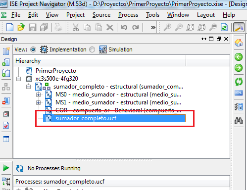Click the Zoom In magnifier icon
The height and width of the screenshot is (190, 247).
point(167,27)
